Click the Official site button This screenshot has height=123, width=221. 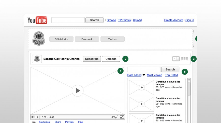[x=61, y=39]
